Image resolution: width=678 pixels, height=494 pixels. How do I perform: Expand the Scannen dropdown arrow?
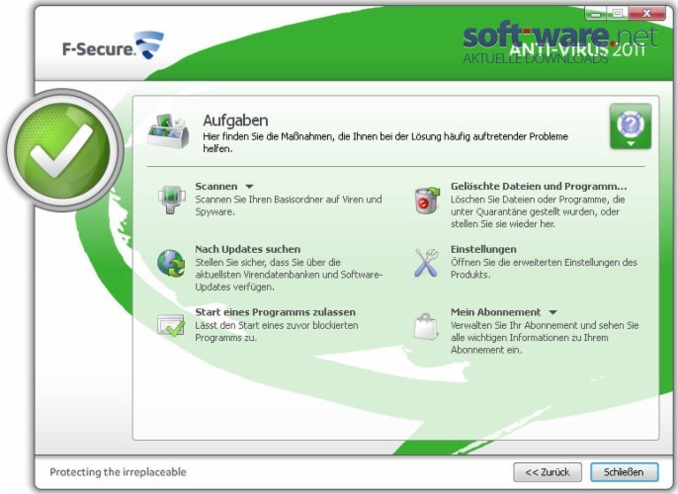click(x=249, y=187)
